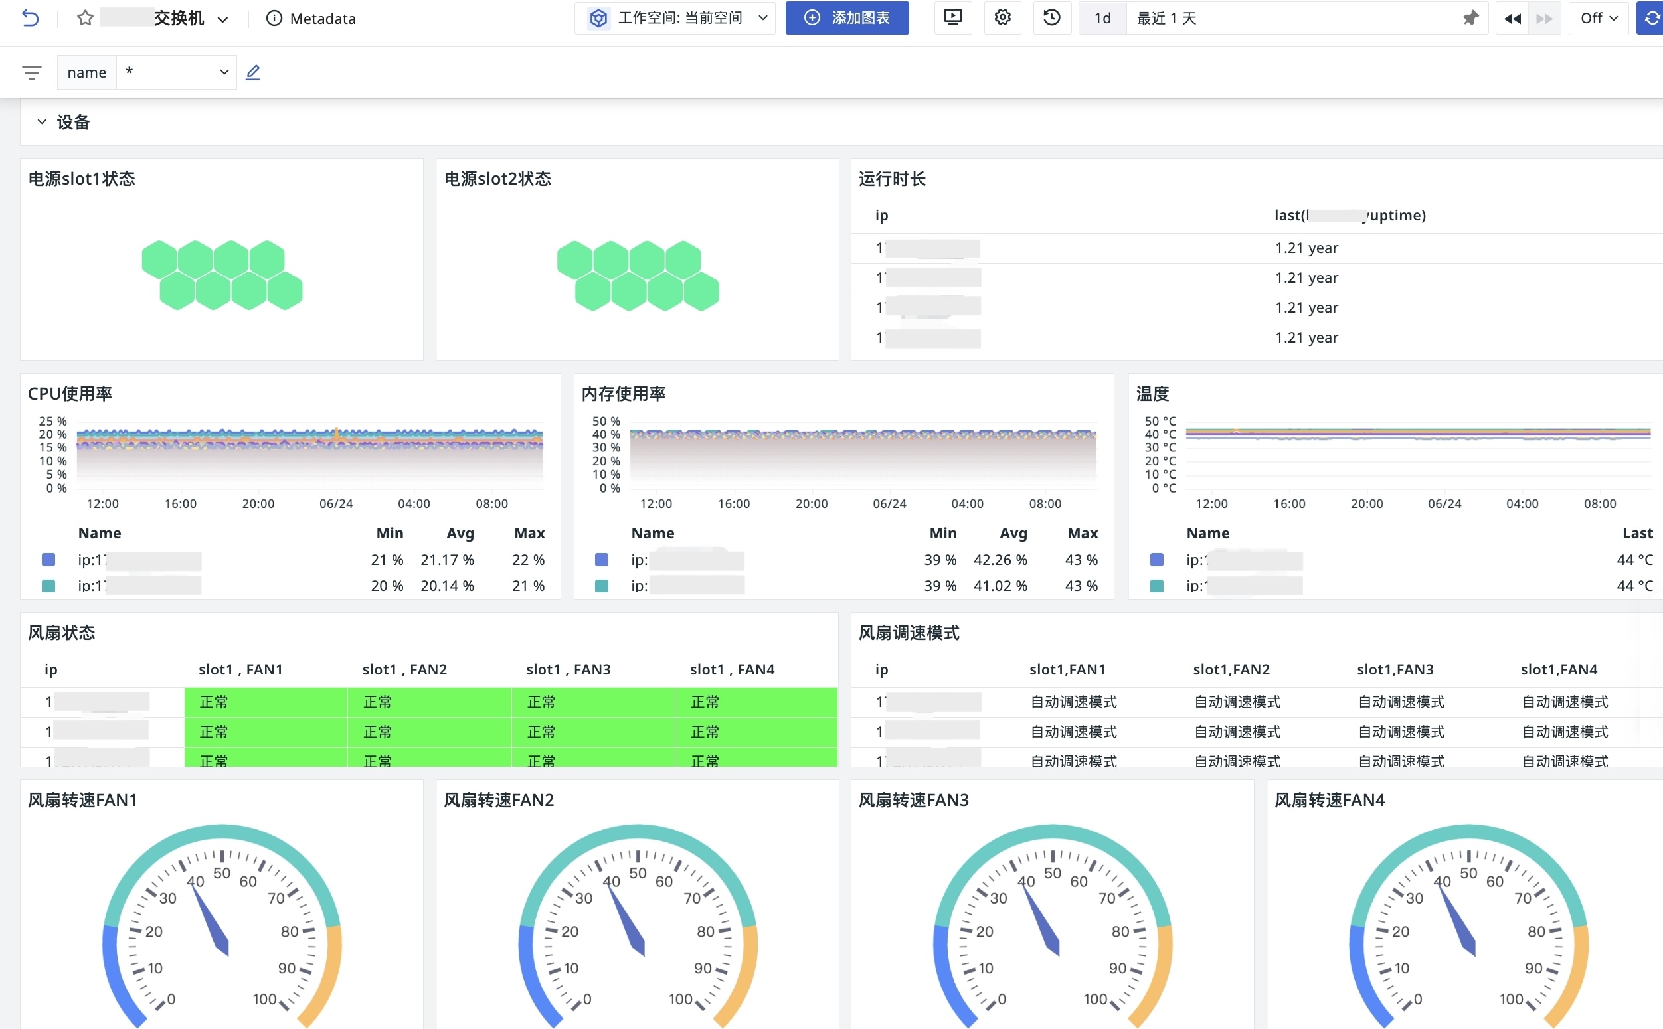Open the auto-refresh Off dropdown
This screenshot has height=1029, width=1663.
point(1599,19)
